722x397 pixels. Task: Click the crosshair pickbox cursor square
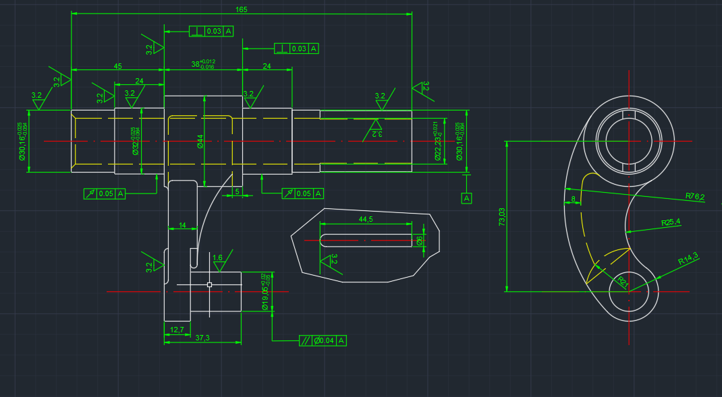[x=209, y=285]
